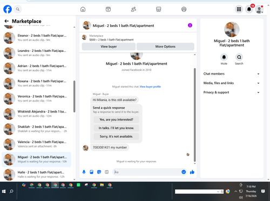Open the emoji picker in message box
The height and width of the screenshot is (201, 270).
tap(184, 172)
